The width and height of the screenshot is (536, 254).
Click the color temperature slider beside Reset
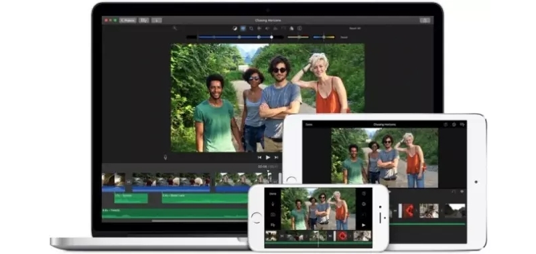[x=324, y=37]
